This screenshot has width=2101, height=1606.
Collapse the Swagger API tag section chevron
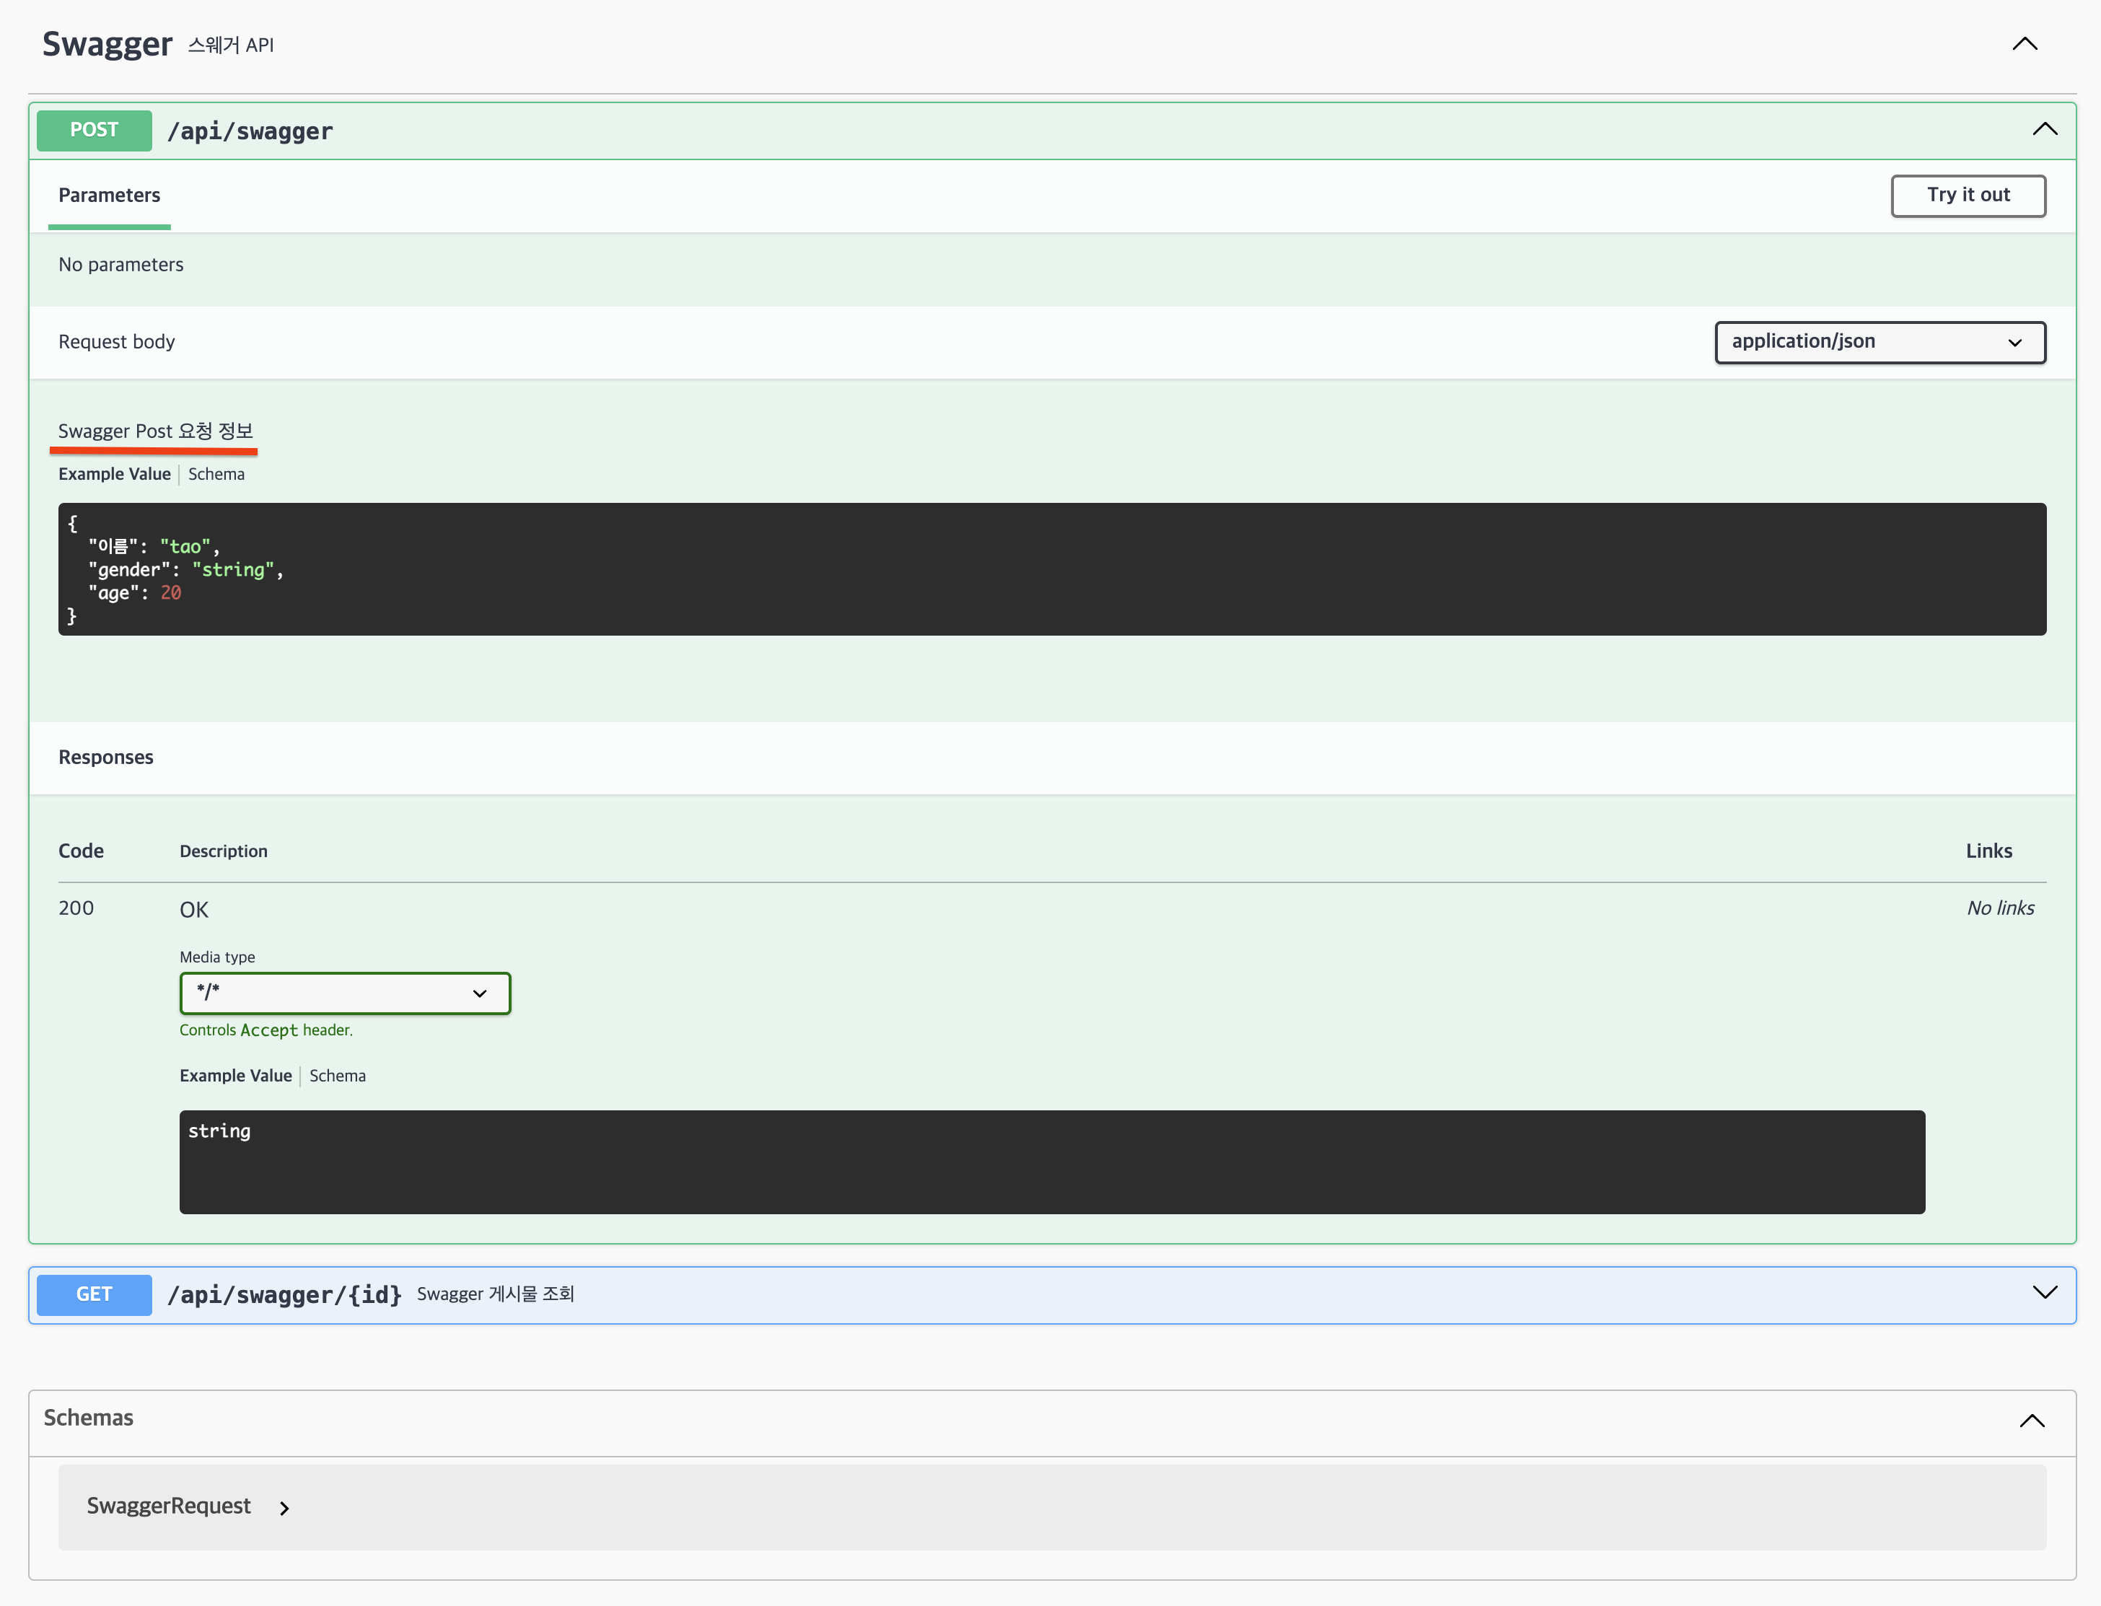coord(2025,44)
